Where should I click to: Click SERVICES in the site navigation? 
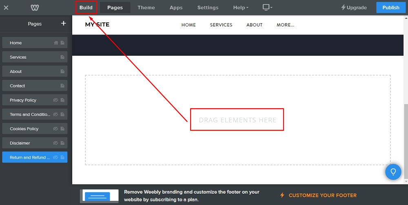(221, 25)
